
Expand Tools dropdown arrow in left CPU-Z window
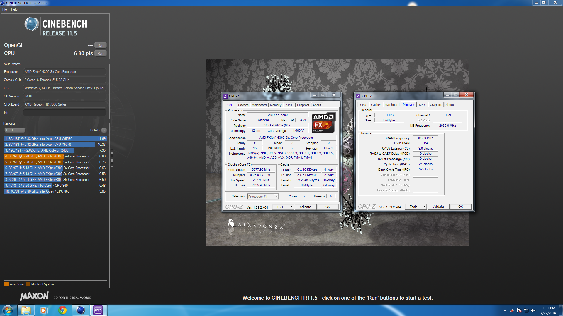(x=291, y=207)
